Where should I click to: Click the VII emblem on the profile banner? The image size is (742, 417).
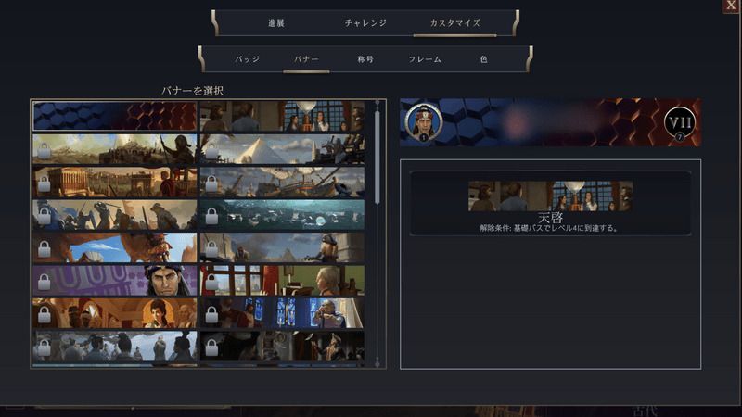click(x=679, y=122)
